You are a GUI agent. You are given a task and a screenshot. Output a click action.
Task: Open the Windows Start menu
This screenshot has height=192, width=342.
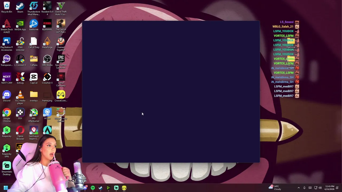coord(5,188)
